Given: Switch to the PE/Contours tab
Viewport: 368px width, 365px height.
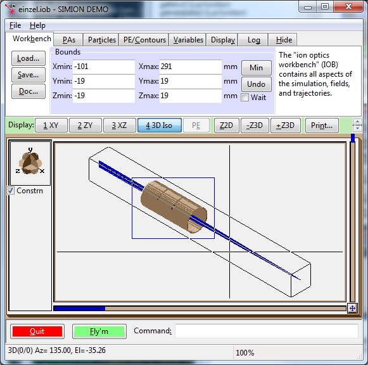Looking at the screenshot, I should [144, 40].
